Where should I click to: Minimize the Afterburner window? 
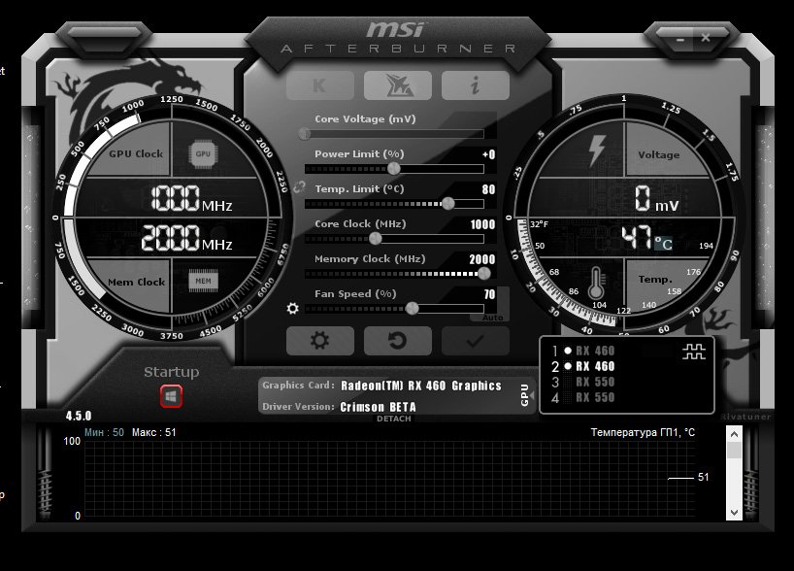680,39
